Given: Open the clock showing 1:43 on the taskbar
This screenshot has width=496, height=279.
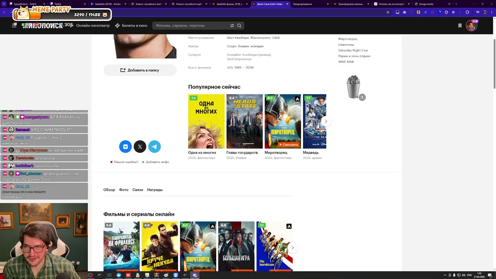Looking at the screenshot, I should tap(479, 275).
